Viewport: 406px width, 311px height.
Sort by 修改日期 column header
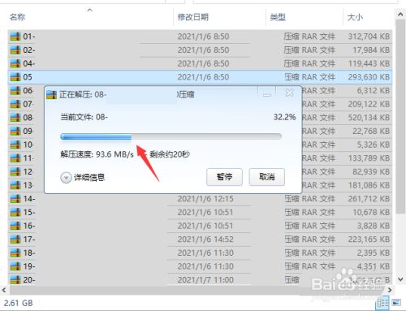tap(193, 17)
